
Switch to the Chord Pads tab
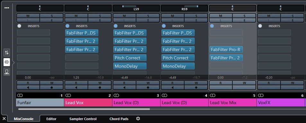119,119
